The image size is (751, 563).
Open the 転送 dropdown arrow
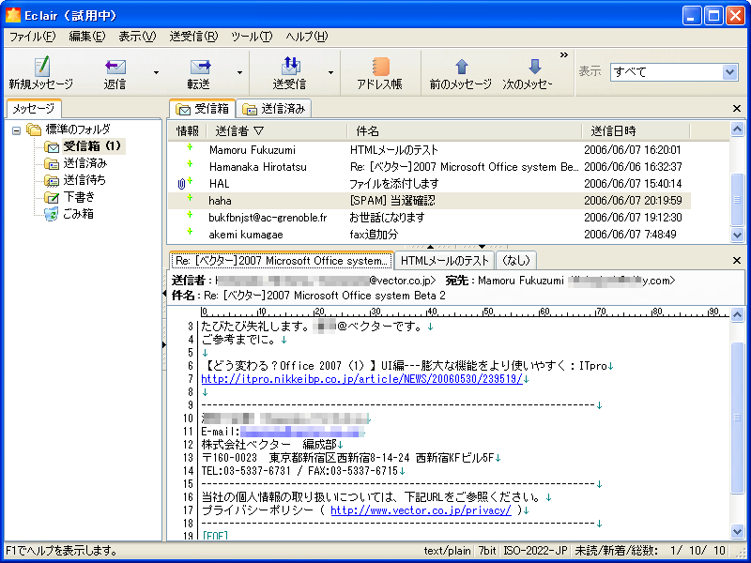click(x=240, y=72)
